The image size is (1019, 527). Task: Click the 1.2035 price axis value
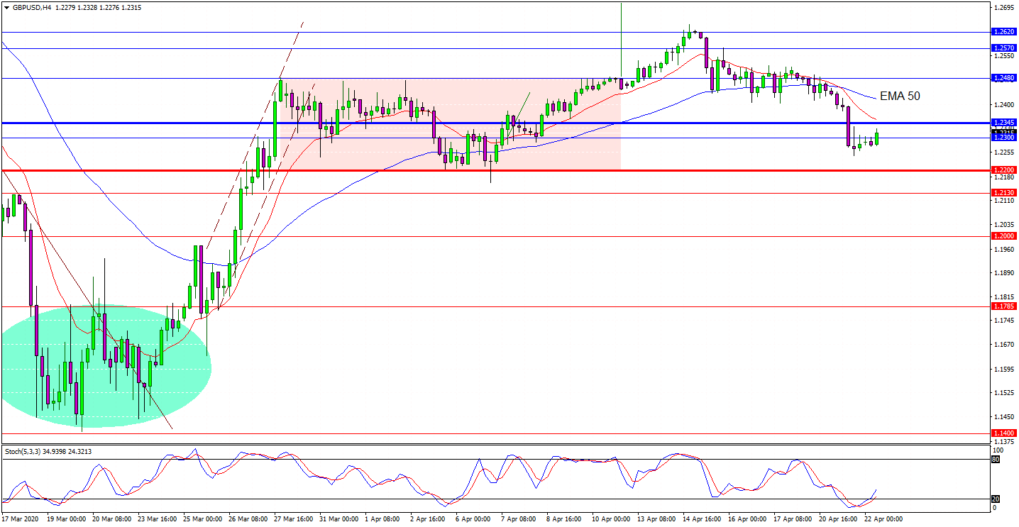pyautogui.click(x=1004, y=225)
